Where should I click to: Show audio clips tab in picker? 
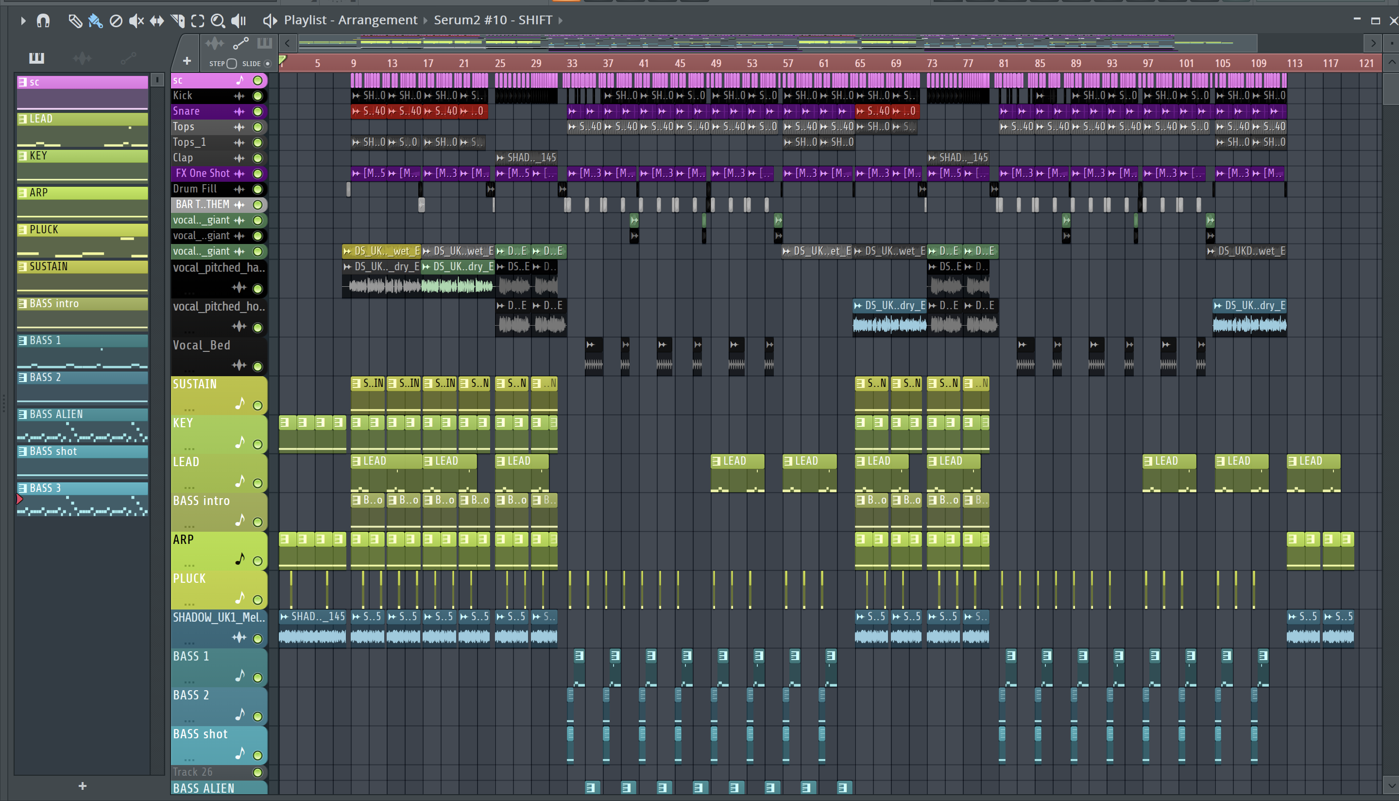click(83, 58)
